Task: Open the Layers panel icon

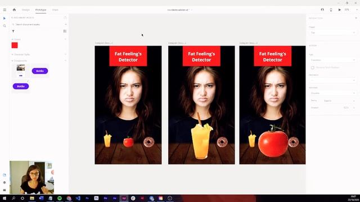Action: (4, 182)
